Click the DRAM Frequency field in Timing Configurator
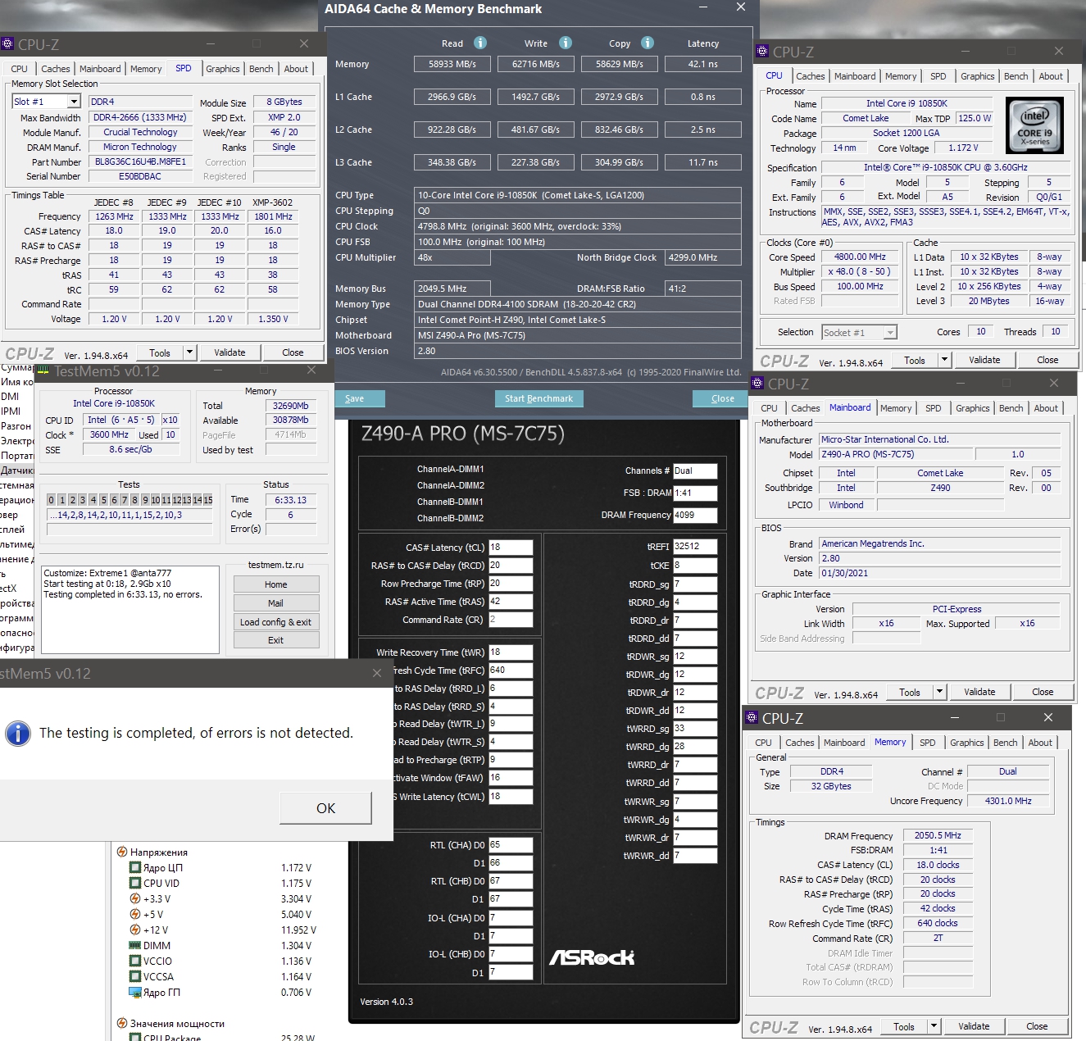1086x1041 pixels. tap(695, 515)
